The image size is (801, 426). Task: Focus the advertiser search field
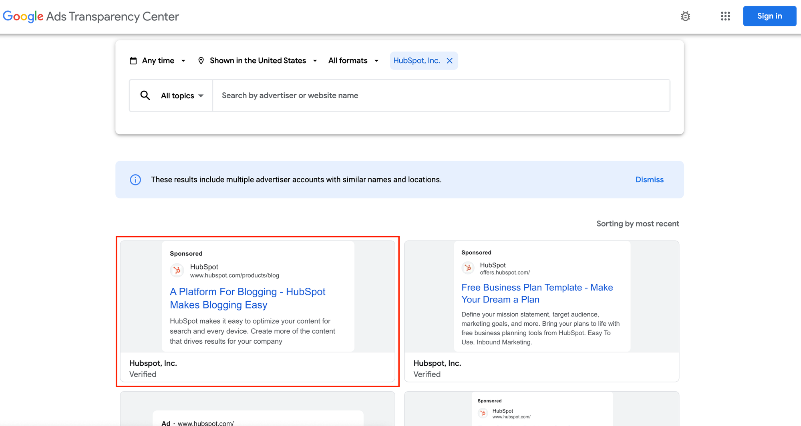pos(441,96)
